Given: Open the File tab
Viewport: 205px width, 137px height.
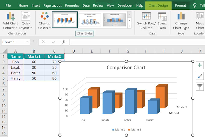Looking at the screenshot, I should (8, 5).
